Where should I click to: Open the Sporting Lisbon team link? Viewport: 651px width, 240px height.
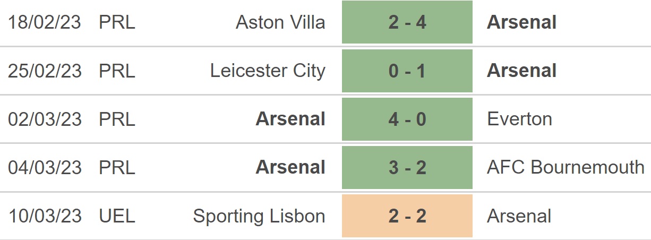tap(259, 216)
